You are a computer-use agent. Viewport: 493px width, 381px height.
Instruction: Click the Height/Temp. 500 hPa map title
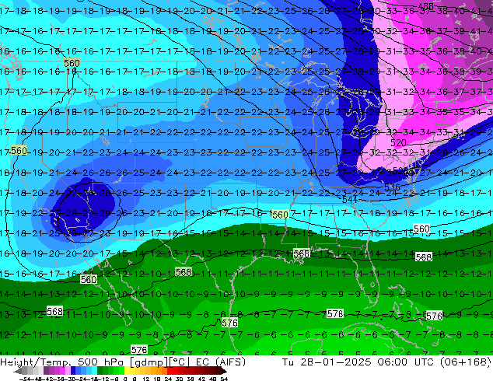(x=62, y=362)
